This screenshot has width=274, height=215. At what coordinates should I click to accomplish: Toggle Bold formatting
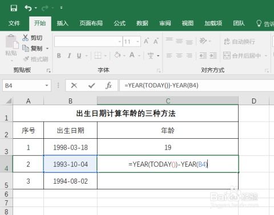(59, 56)
